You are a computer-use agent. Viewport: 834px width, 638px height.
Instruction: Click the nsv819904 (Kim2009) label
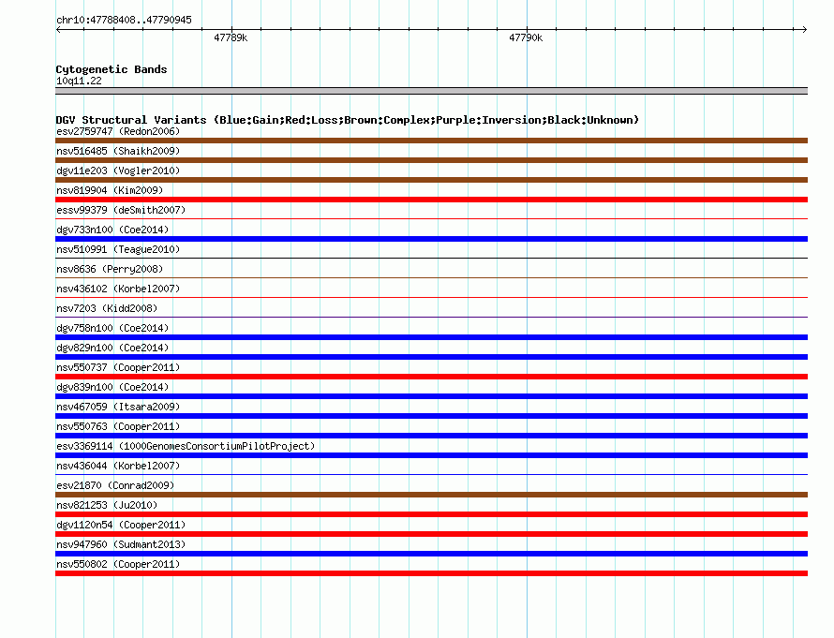click(x=110, y=190)
